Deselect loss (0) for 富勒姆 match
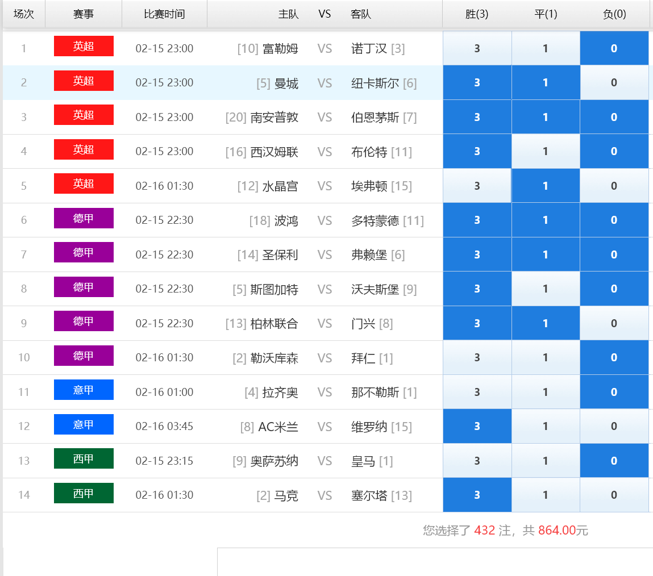The height and width of the screenshot is (576, 653). (614, 48)
